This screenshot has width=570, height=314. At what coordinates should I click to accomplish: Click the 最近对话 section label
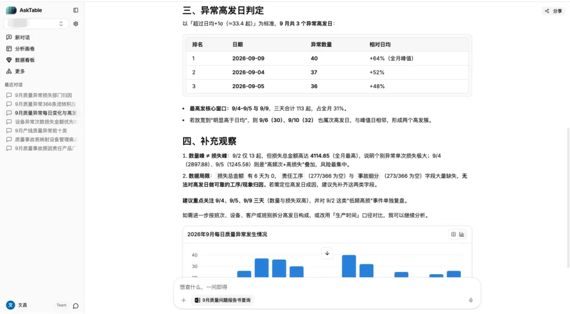(x=14, y=85)
